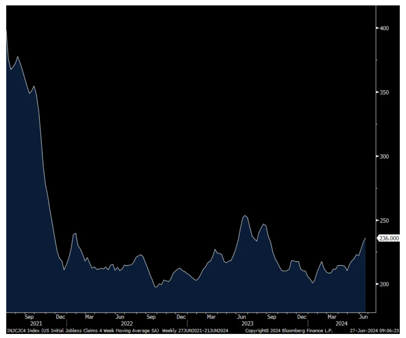Screen dimensions: 406x338
Task: Click the Mar label above 2024
Action: 332,317
